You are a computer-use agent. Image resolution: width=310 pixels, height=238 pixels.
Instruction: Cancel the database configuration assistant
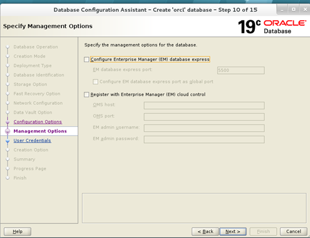(x=294, y=232)
